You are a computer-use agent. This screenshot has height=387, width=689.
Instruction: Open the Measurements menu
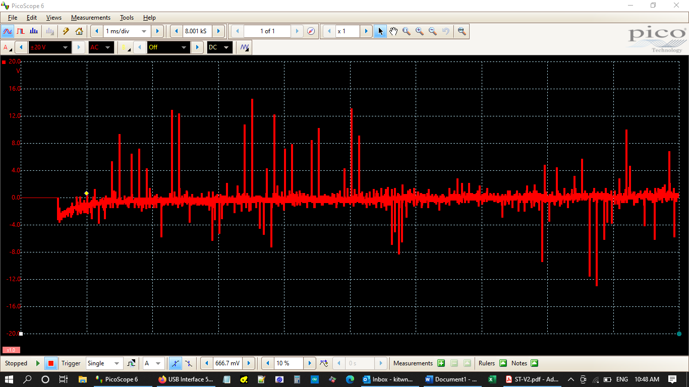click(x=90, y=18)
